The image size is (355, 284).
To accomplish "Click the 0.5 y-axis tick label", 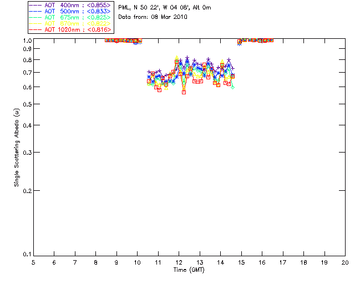I will click(27, 104).
